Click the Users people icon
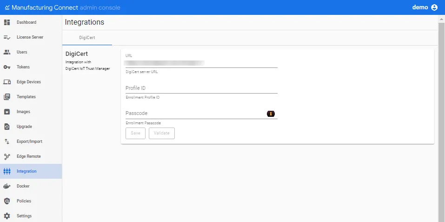Screen dimensions: 445x222 pyautogui.click(x=7, y=52)
